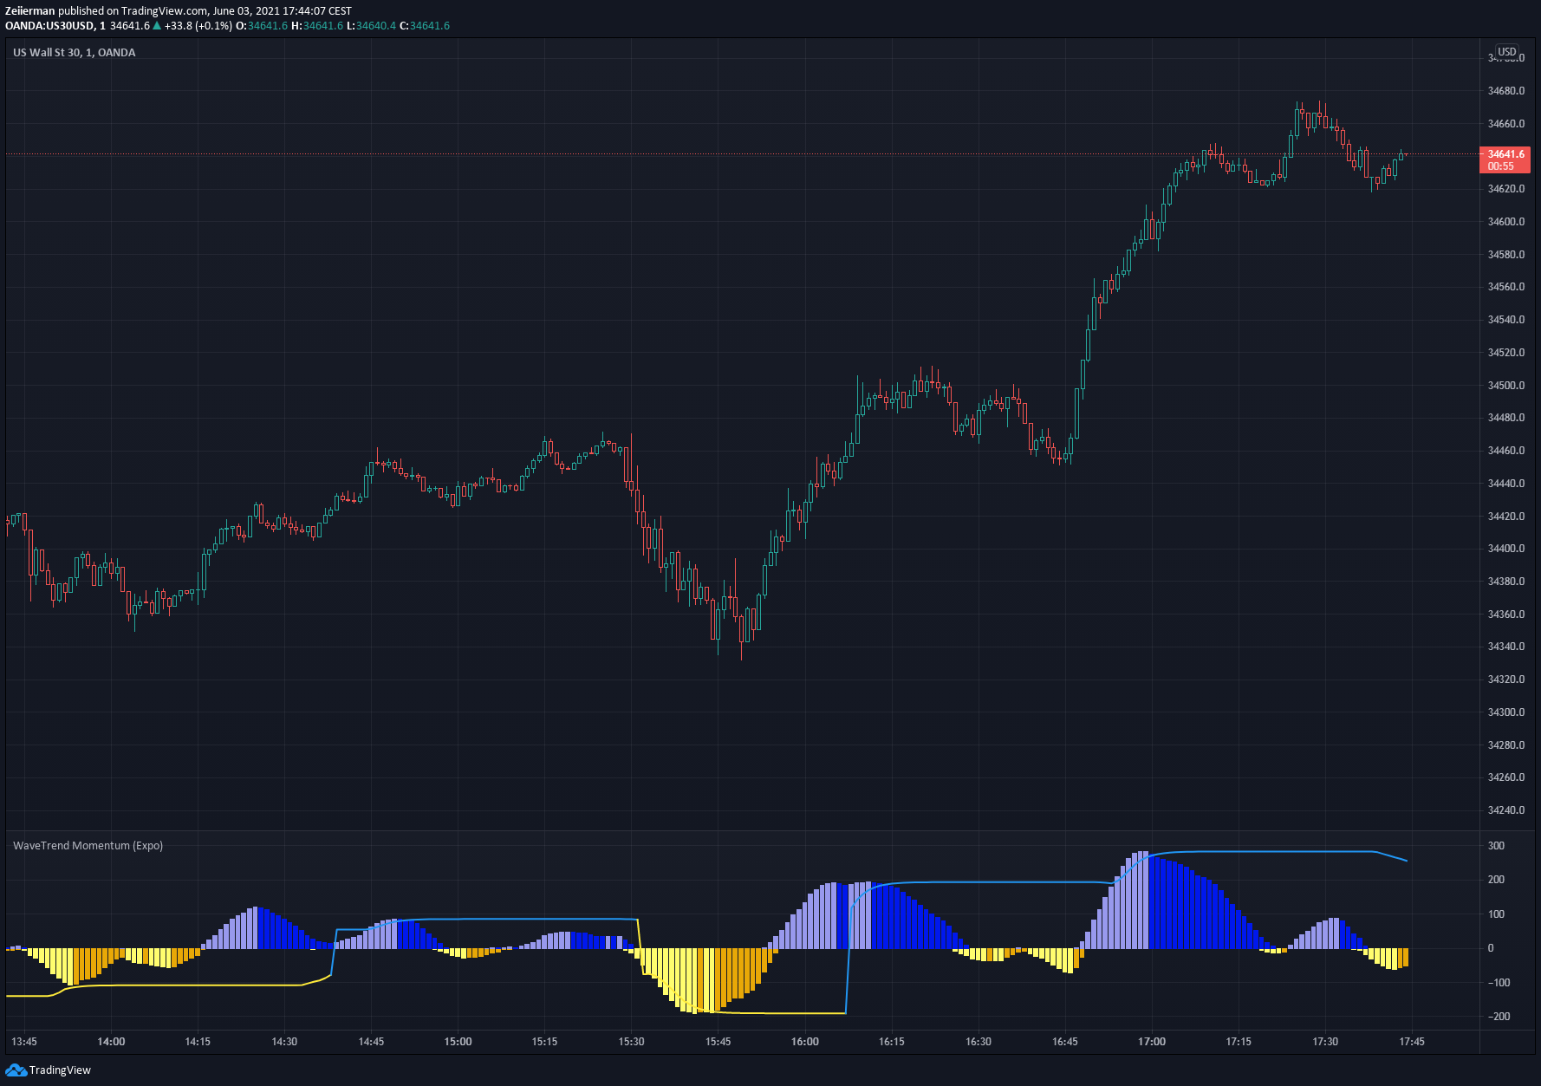
Task: Click the Zeiierman author name
Action: (x=29, y=11)
